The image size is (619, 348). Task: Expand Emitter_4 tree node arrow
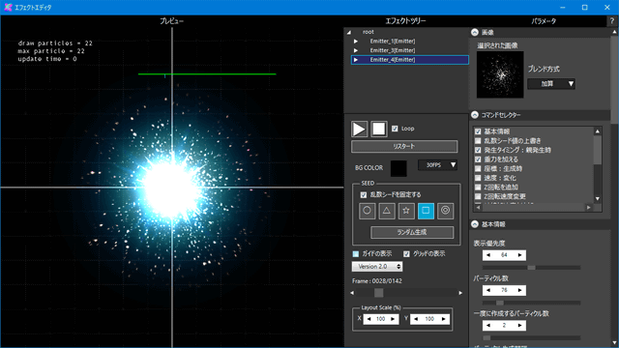tap(356, 60)
